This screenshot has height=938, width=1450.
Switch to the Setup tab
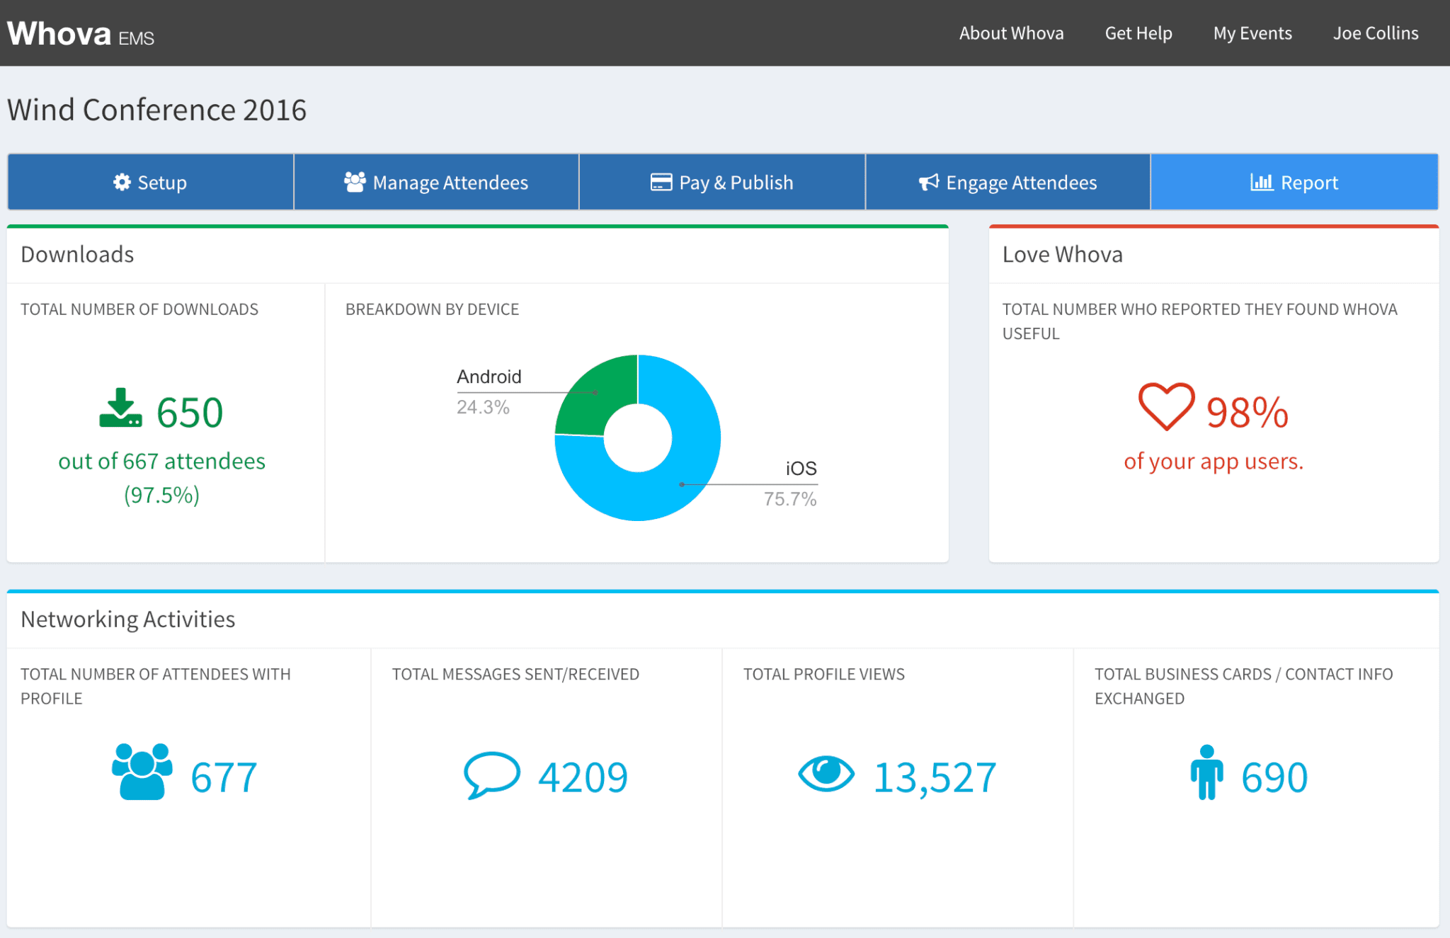tap(150, 182)
